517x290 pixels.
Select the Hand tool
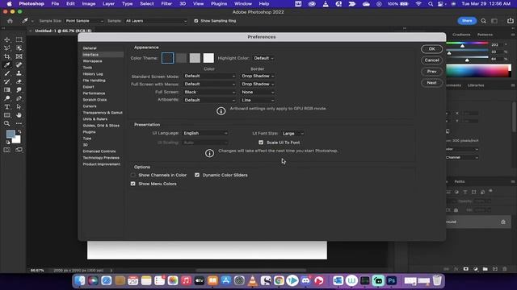19,115
